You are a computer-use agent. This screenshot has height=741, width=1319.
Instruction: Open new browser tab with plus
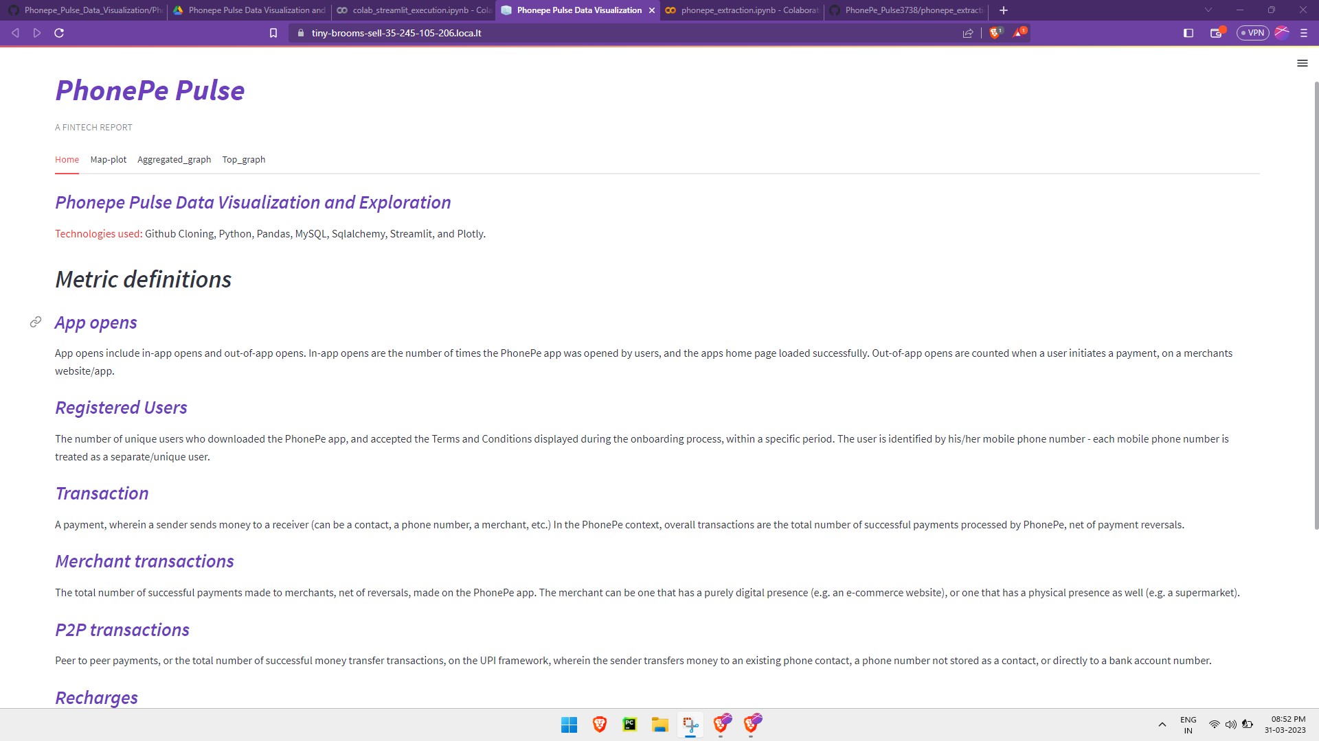[1004, 10]
